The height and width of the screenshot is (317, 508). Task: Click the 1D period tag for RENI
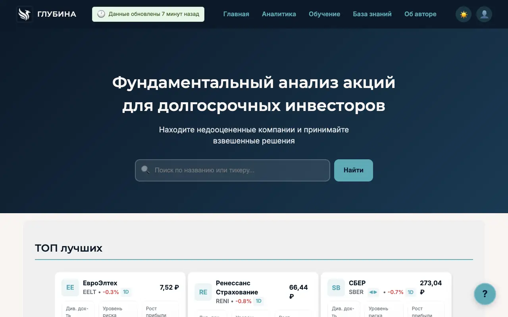point(258,301)
